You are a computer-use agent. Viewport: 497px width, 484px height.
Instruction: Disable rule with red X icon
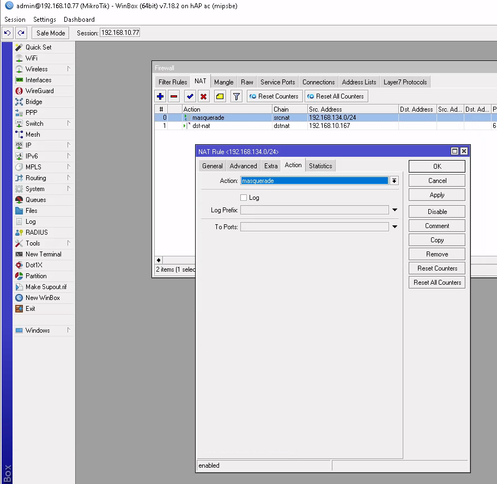[x=203, y=96]
